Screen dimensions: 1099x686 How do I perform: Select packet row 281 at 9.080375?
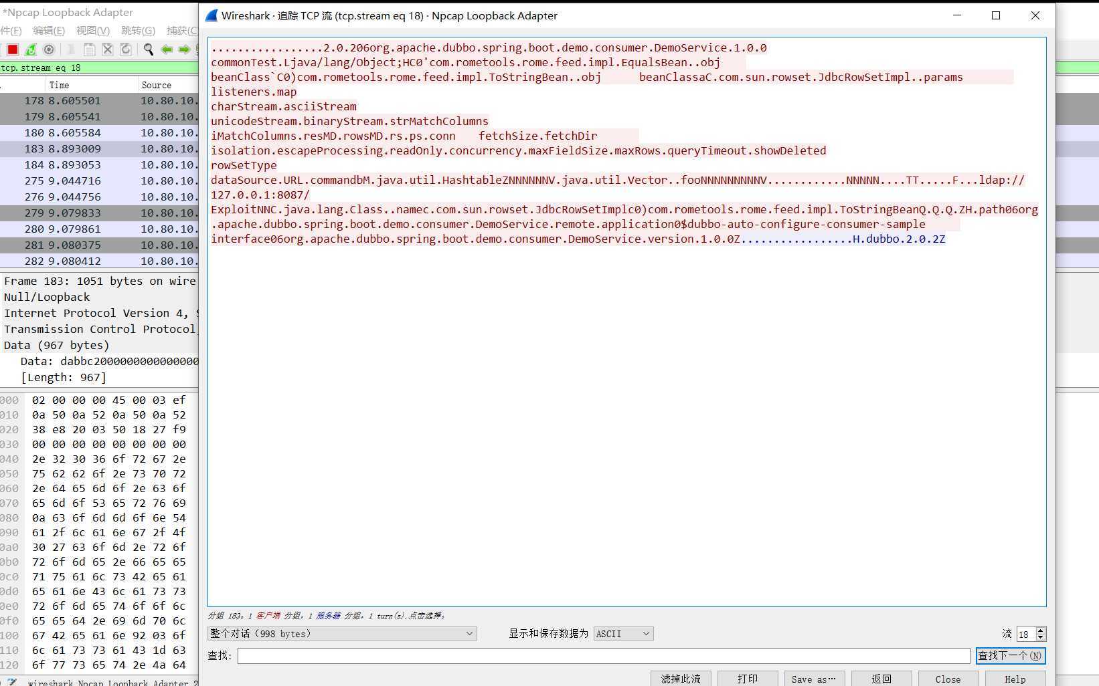99,245
